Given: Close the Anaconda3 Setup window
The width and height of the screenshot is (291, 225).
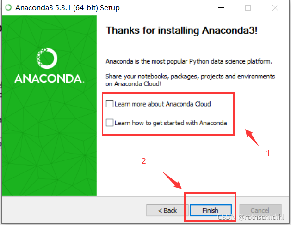Looking at the screenshot, I should point(275,8).
